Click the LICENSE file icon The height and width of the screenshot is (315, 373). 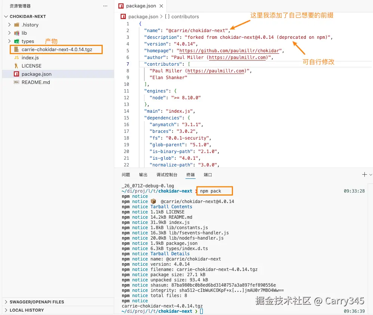coord(16,66)
